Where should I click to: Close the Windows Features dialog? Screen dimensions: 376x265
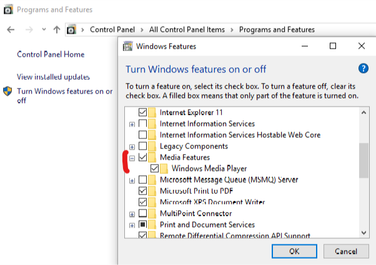pyautogui.click(x=362, y=46)
